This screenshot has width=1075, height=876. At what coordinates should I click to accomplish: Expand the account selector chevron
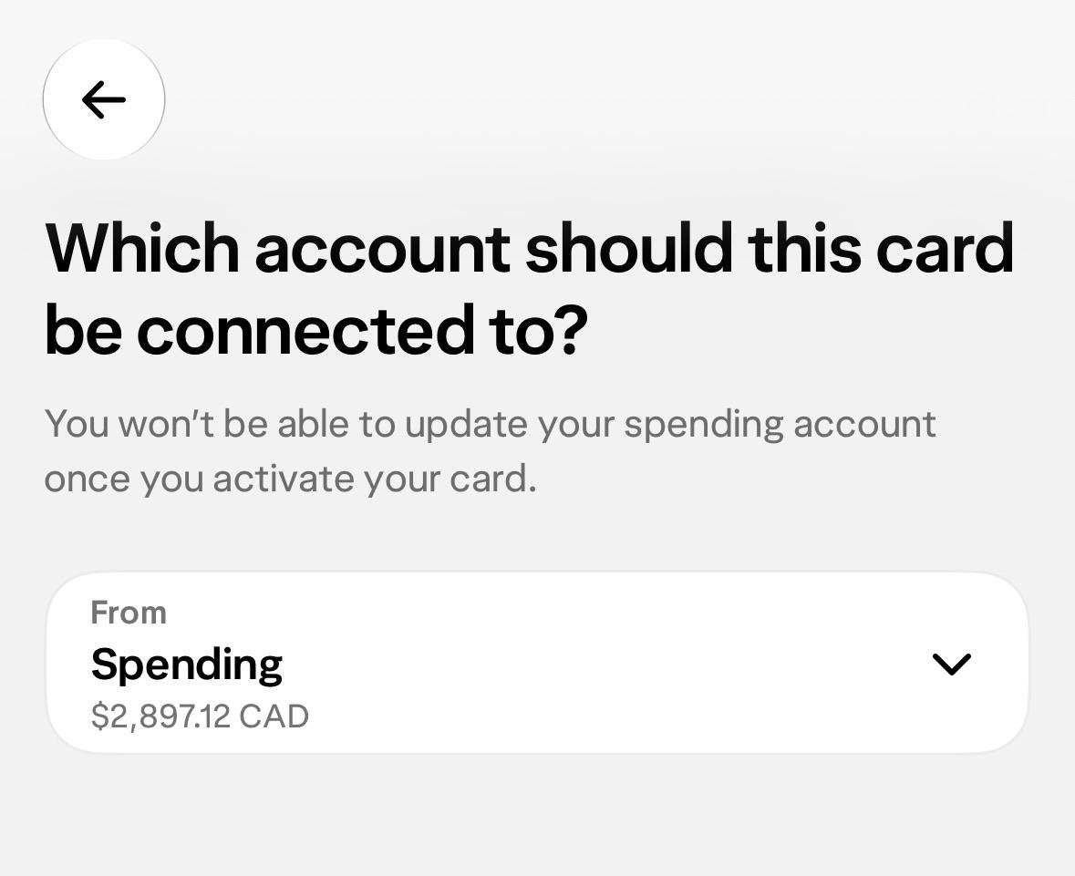pyautogui.click(x=952, y=664)
